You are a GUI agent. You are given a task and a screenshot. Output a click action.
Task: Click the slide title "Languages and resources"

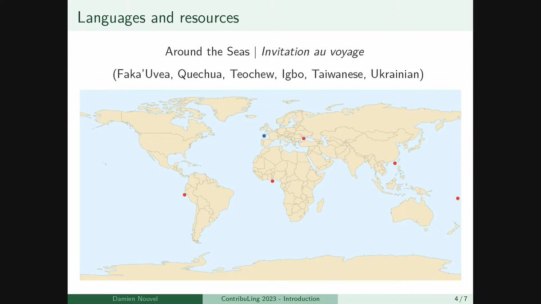(x=158, y=17)
